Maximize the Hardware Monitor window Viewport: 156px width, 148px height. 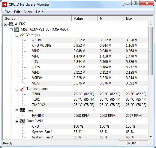coord(136,3)
